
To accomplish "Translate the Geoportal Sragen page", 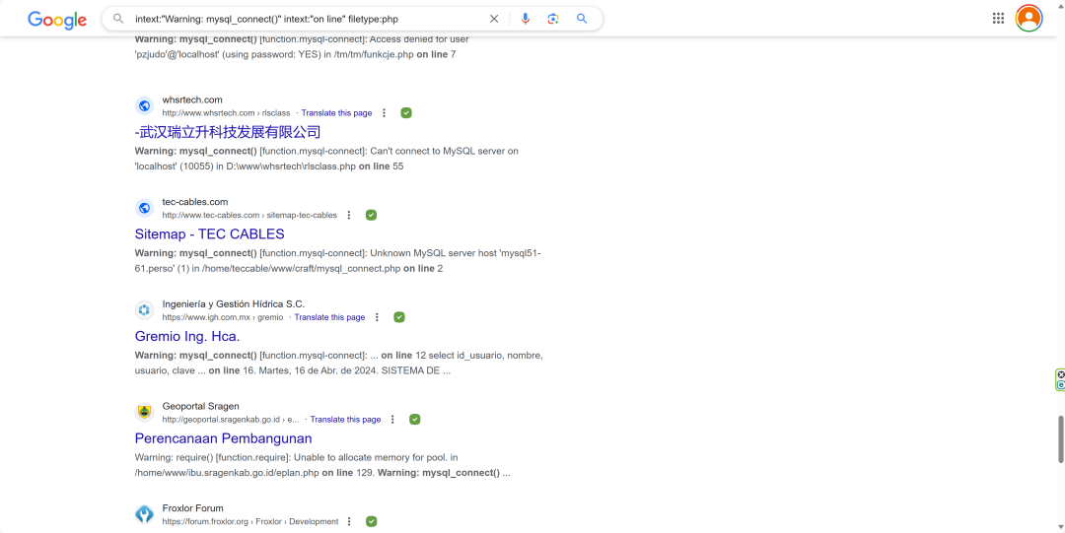I will point(346,420).
